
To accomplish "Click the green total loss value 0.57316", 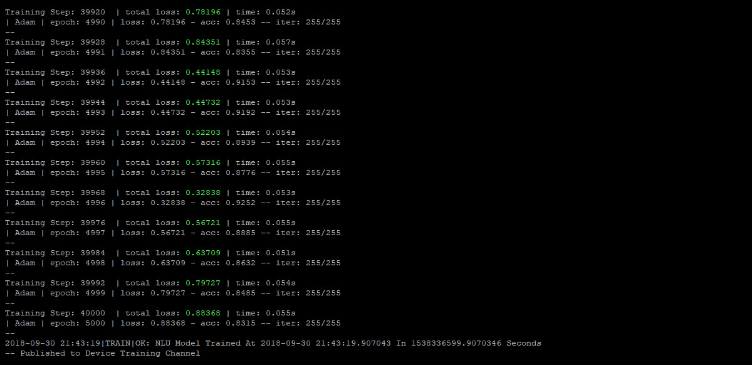I will pos(203,162).
